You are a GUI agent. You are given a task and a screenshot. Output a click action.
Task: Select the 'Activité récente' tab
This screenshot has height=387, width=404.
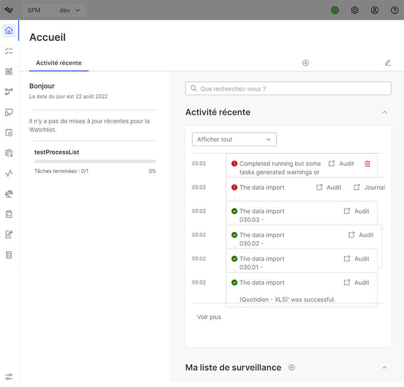click(59, 63)
